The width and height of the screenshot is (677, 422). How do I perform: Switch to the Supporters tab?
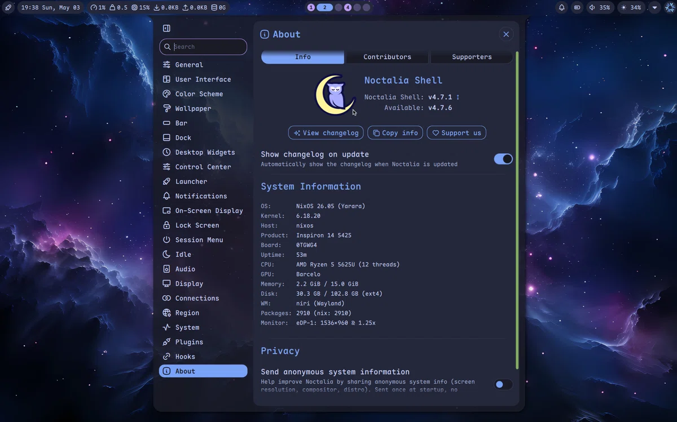(472, 57)
